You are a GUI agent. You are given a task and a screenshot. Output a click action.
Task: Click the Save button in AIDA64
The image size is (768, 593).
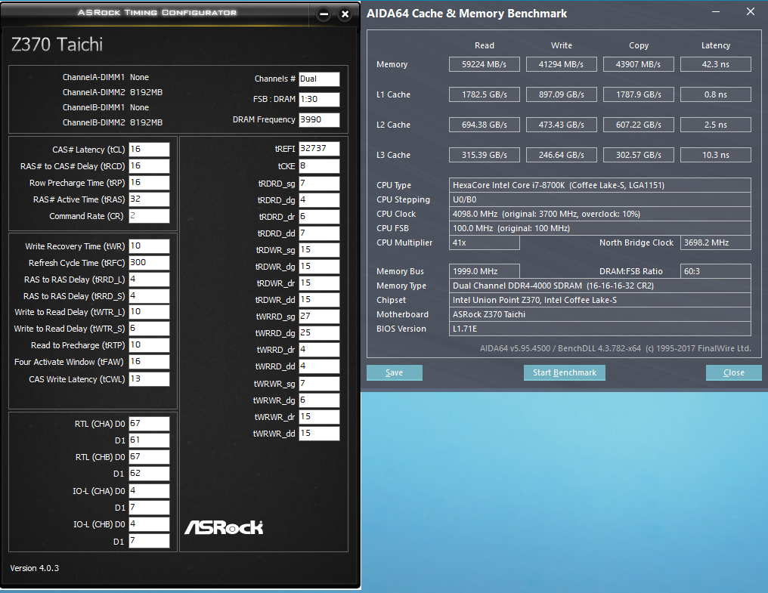coord(395,372)
